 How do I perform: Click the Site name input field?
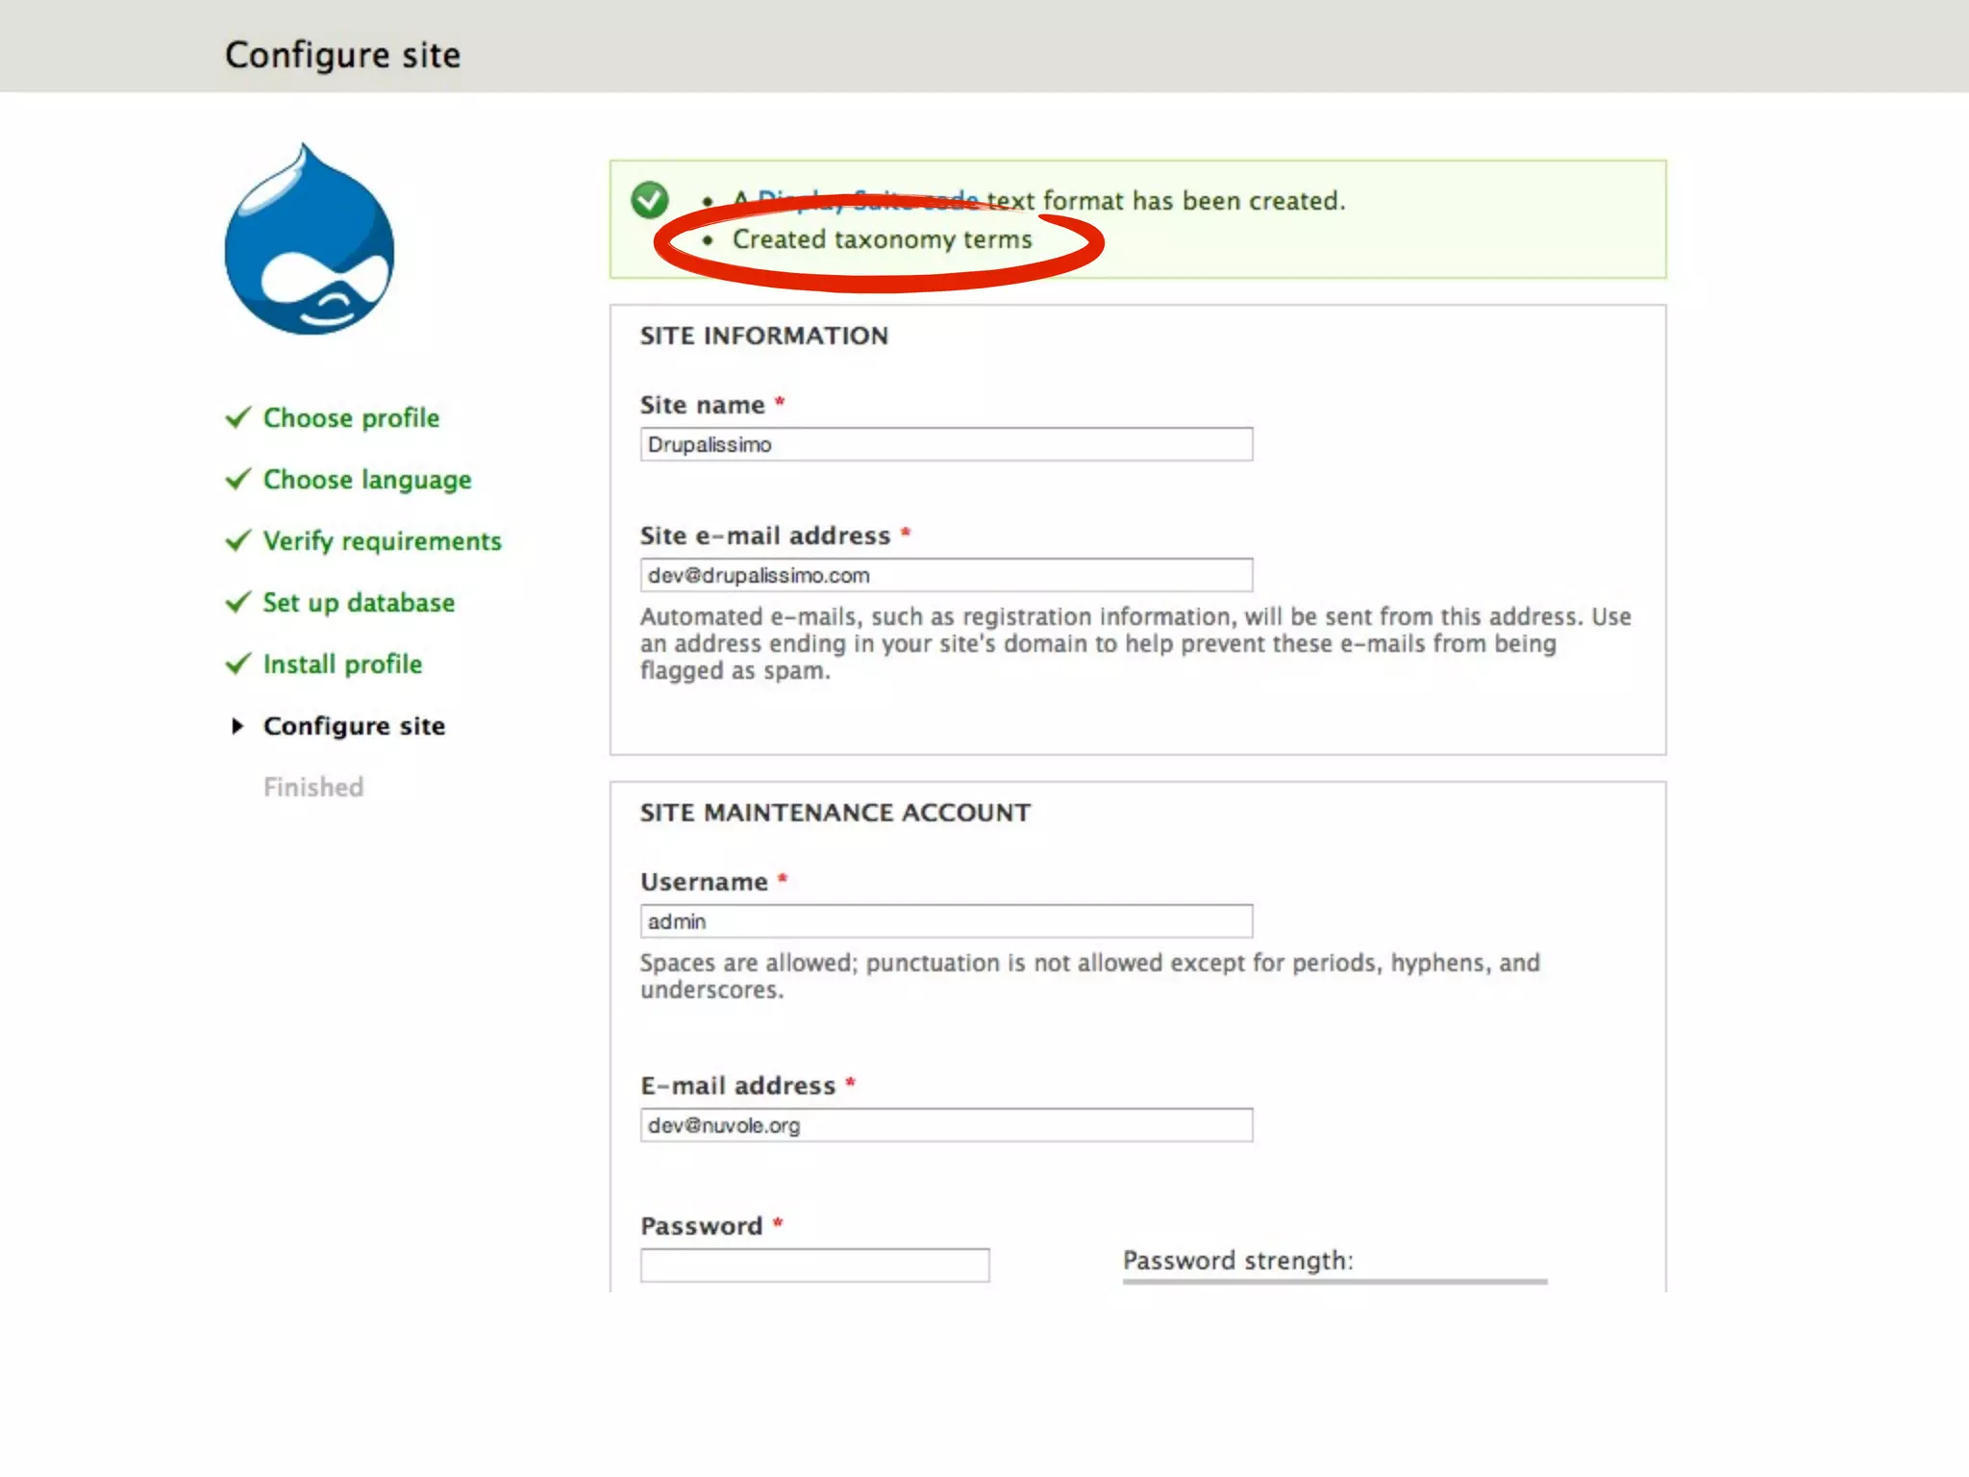(x=946, y=444)
